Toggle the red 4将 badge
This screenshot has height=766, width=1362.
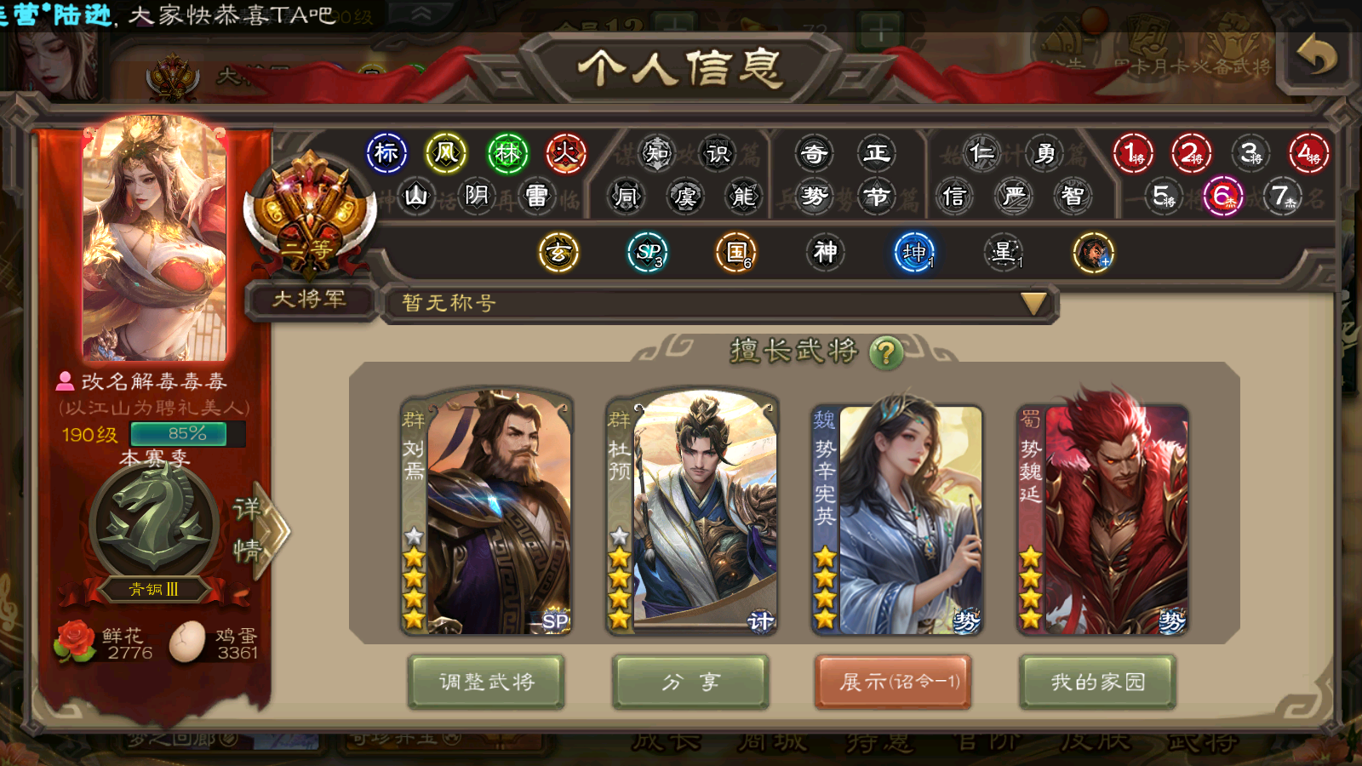click(1309, 153)
